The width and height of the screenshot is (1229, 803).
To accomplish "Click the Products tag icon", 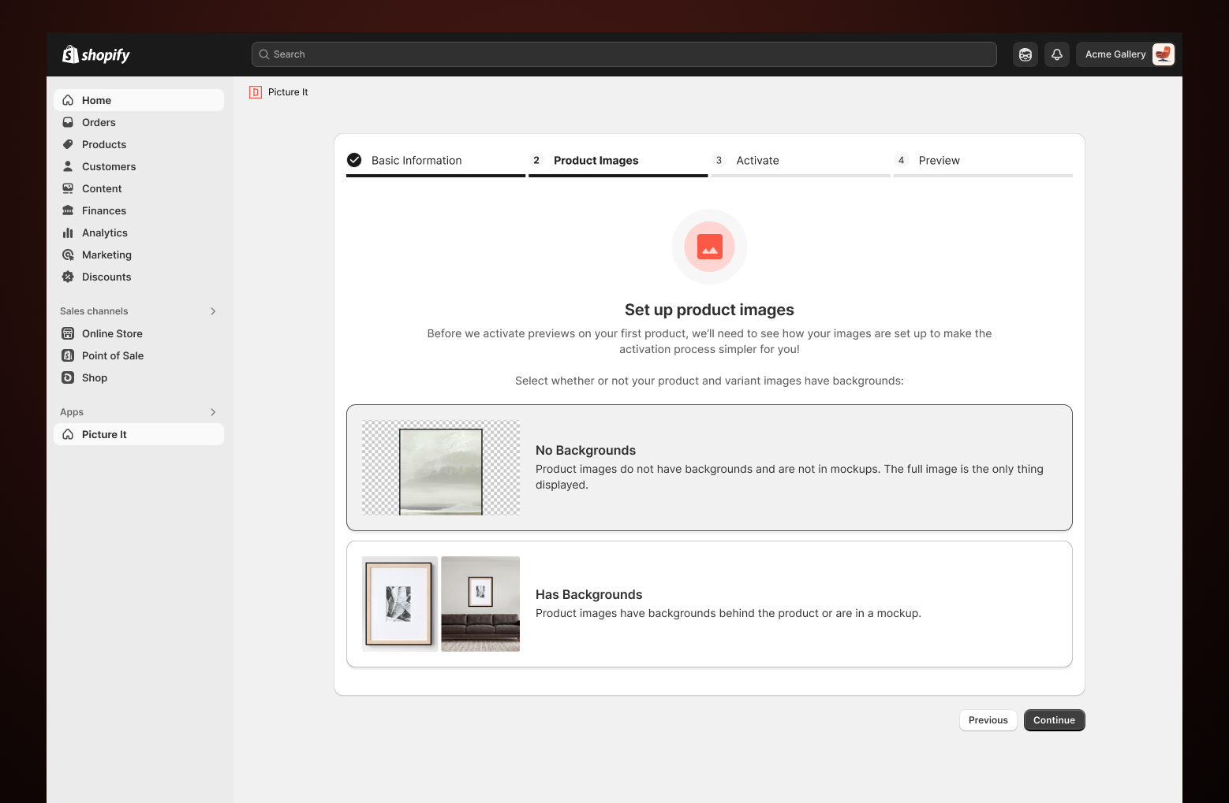I will [68, 144].
